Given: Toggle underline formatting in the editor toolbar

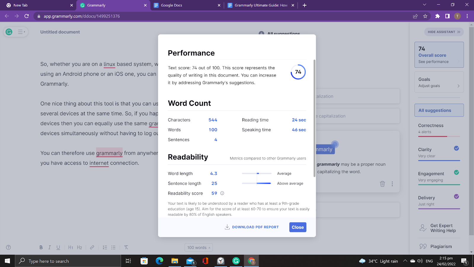Looking at the screenshot, I should pos(58,247).
